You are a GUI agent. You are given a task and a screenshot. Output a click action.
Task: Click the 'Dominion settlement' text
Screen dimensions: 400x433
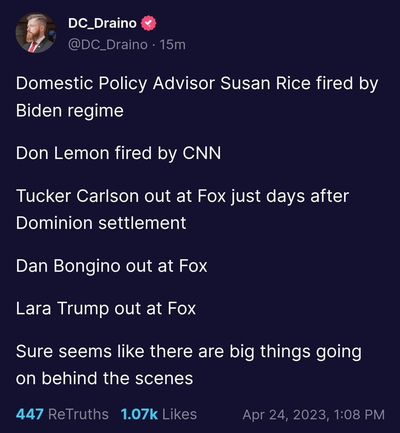101,223
